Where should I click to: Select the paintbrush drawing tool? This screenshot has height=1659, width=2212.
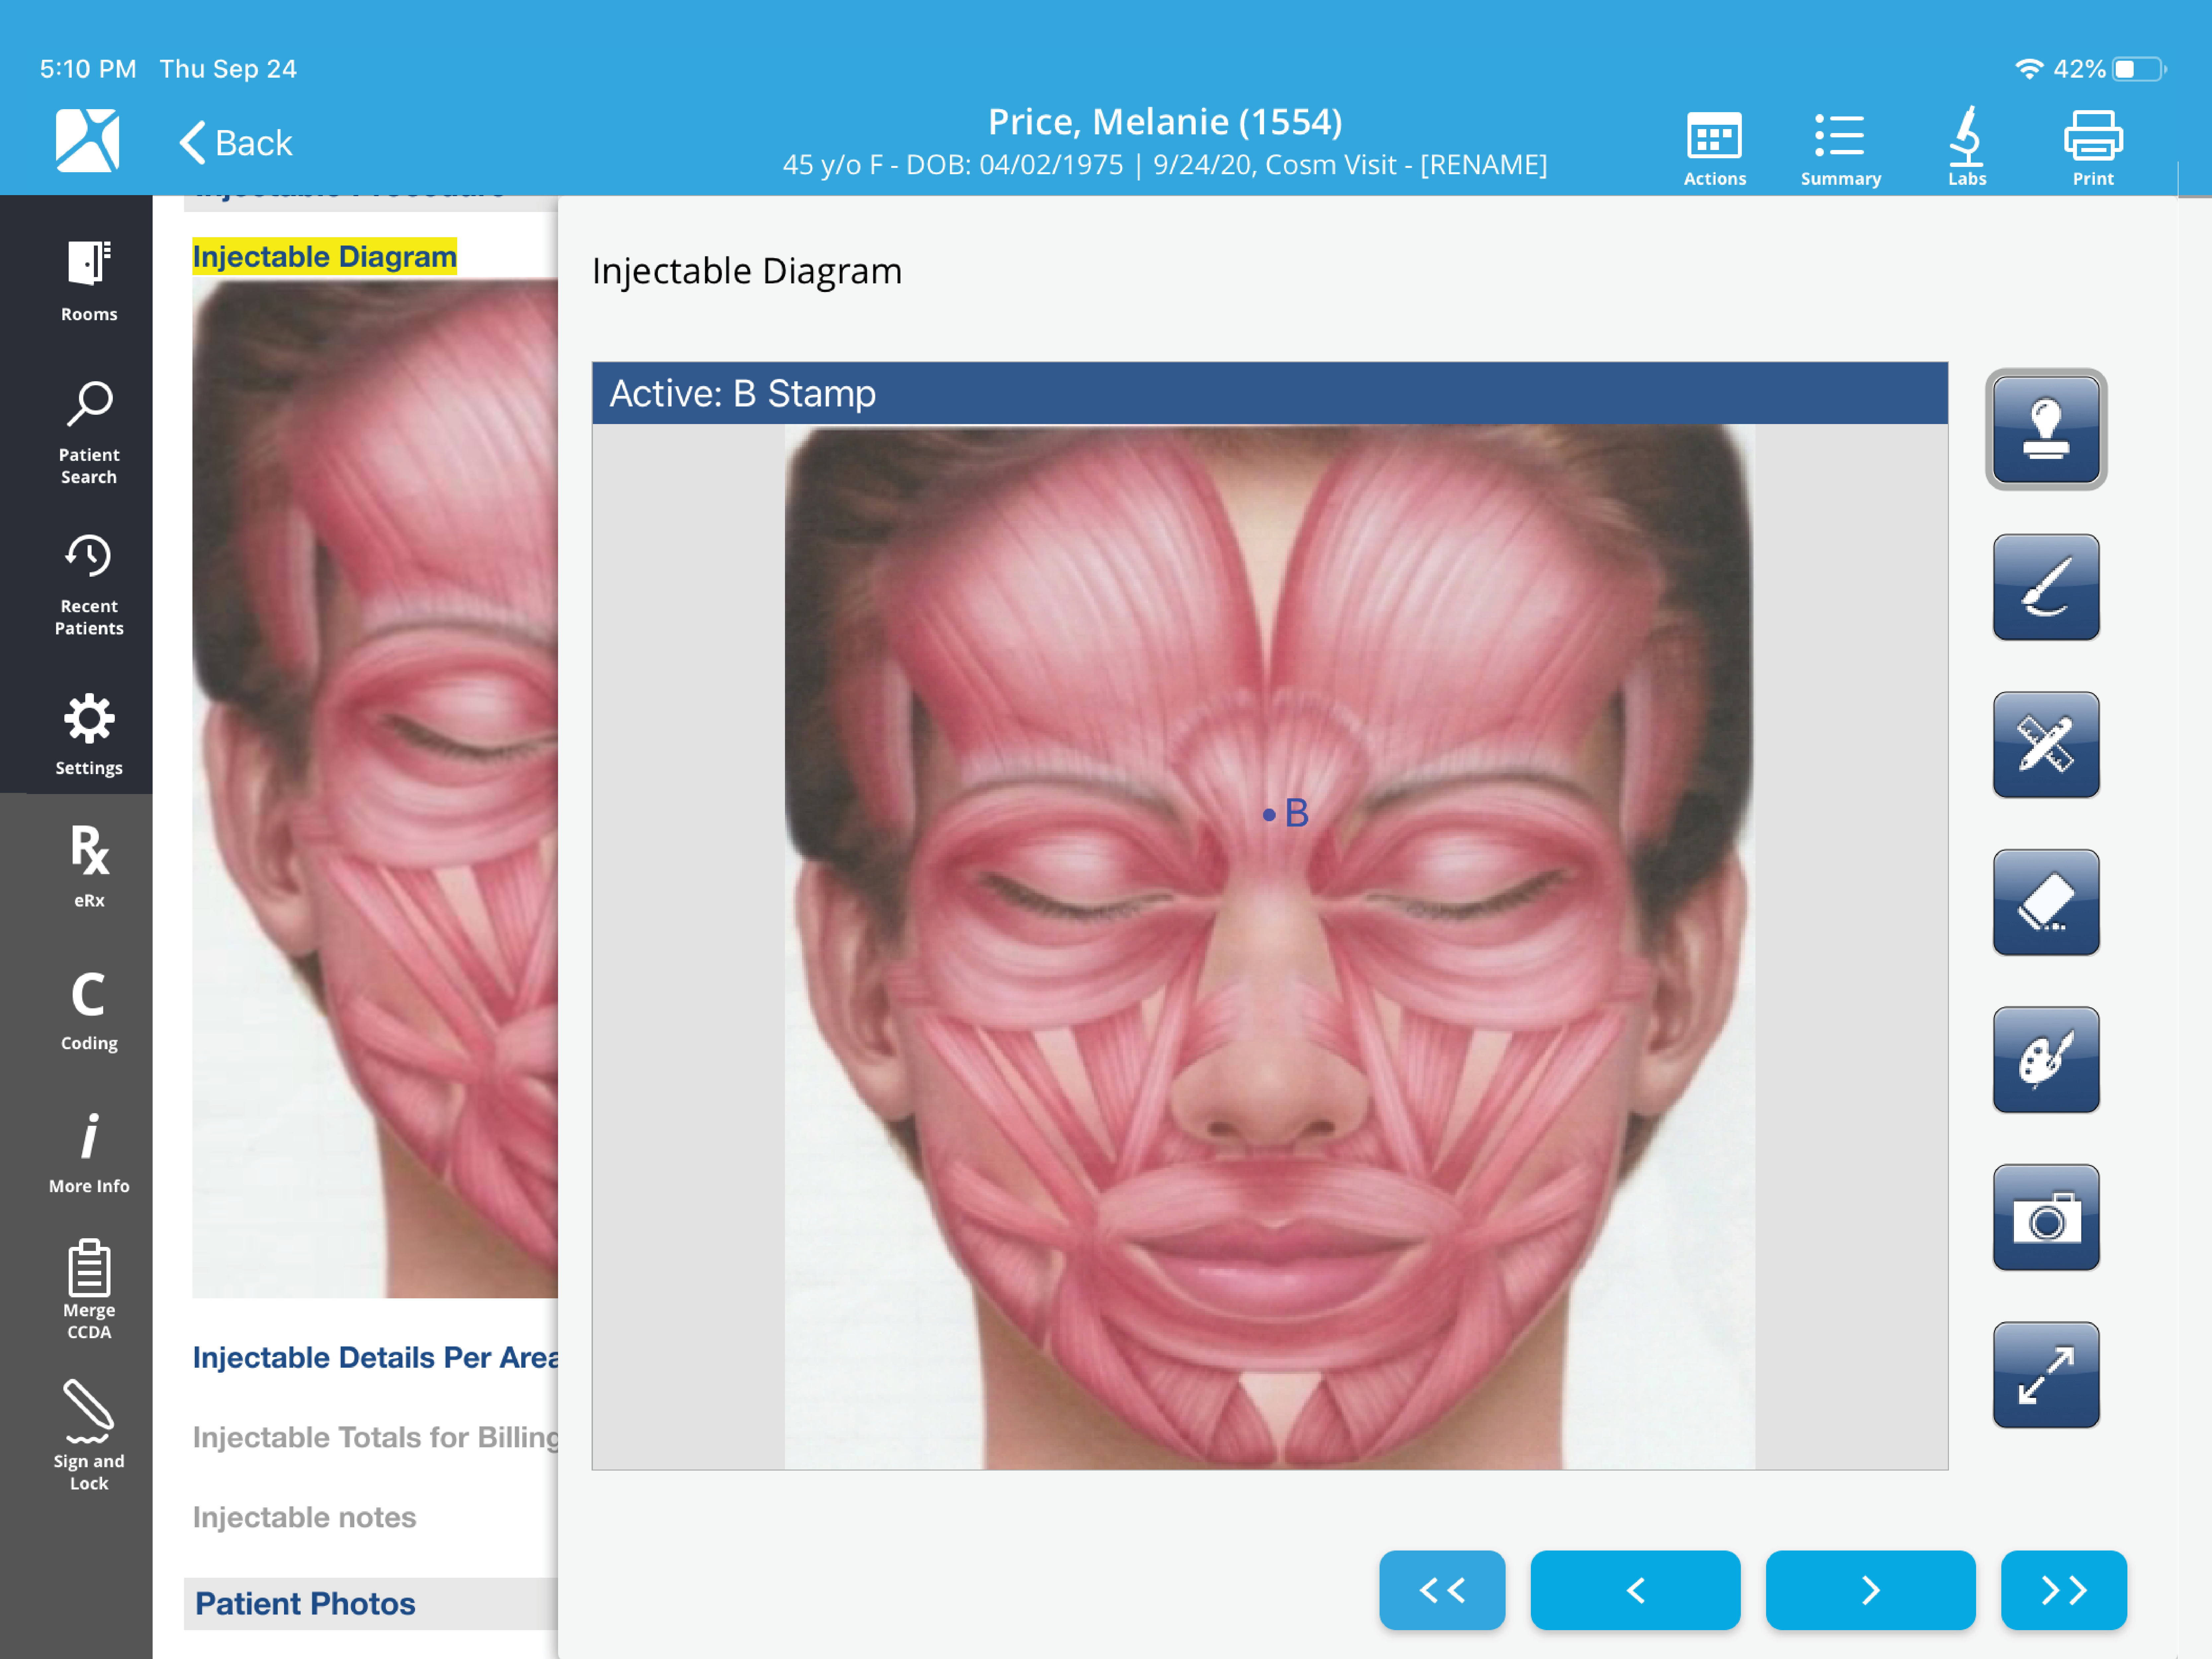coord(2045,587)
